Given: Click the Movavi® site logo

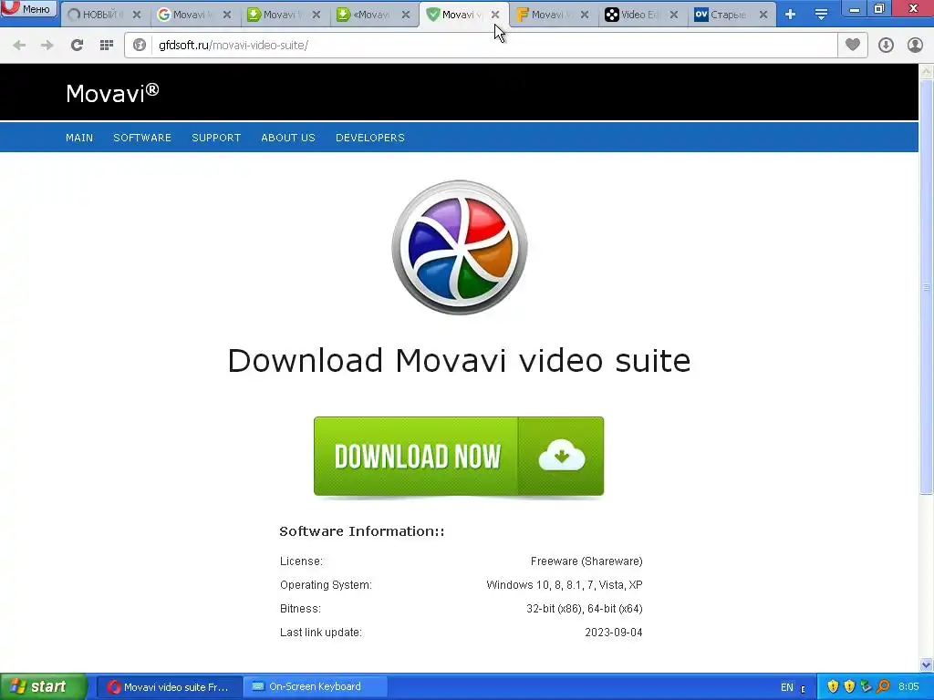Looking at the screenshot, I should 112,93.
